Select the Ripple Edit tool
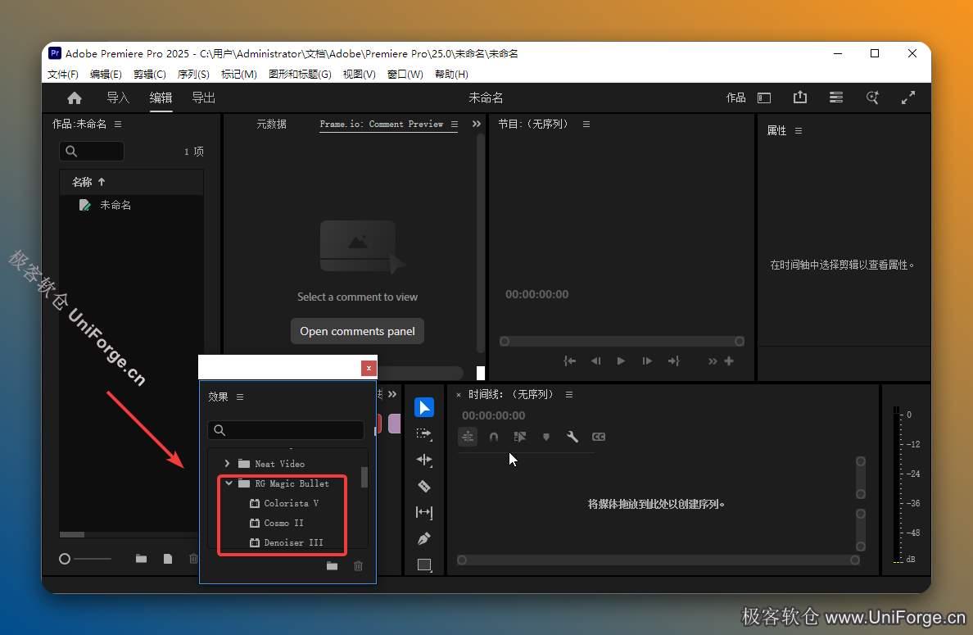Viewport: 973px width, 635px height. 423,460
